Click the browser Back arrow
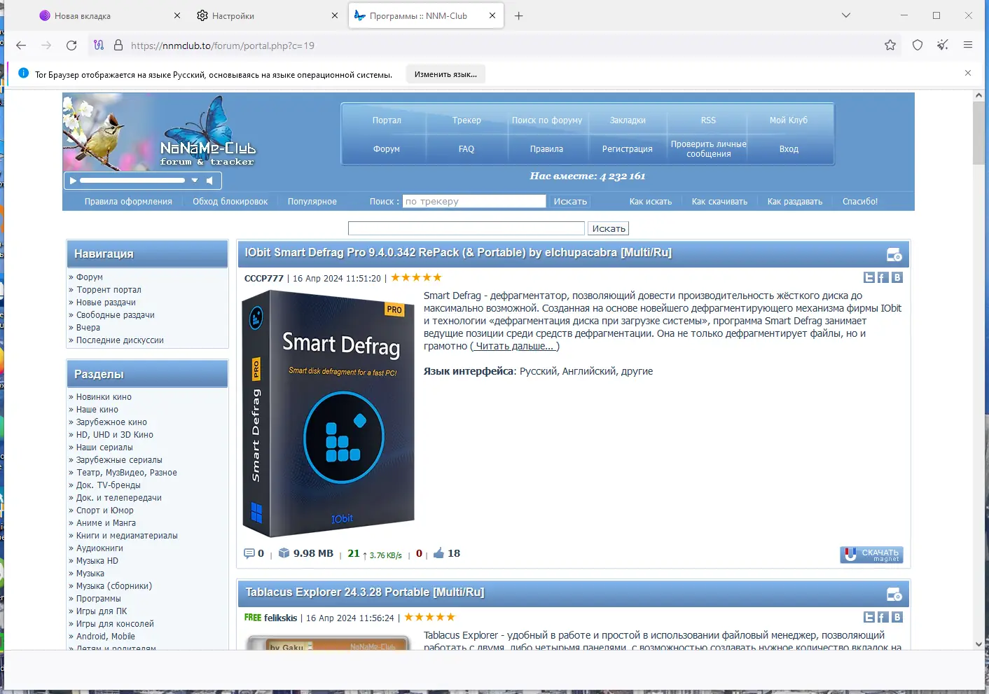This screenshot has width=989, height=694. (x=21, y=46)
